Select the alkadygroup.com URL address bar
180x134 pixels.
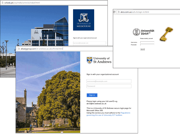point(77,49)
